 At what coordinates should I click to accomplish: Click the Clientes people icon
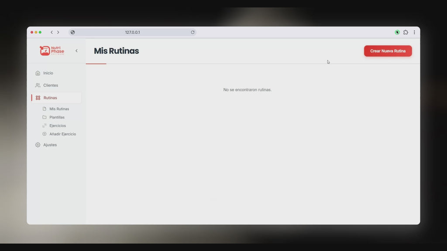(x=38, y=85)
